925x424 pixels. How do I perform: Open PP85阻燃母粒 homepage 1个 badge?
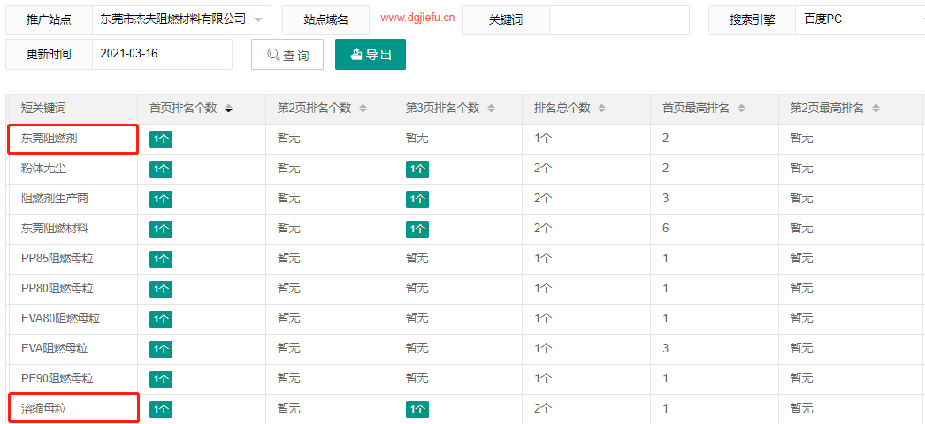coord(161,259)
